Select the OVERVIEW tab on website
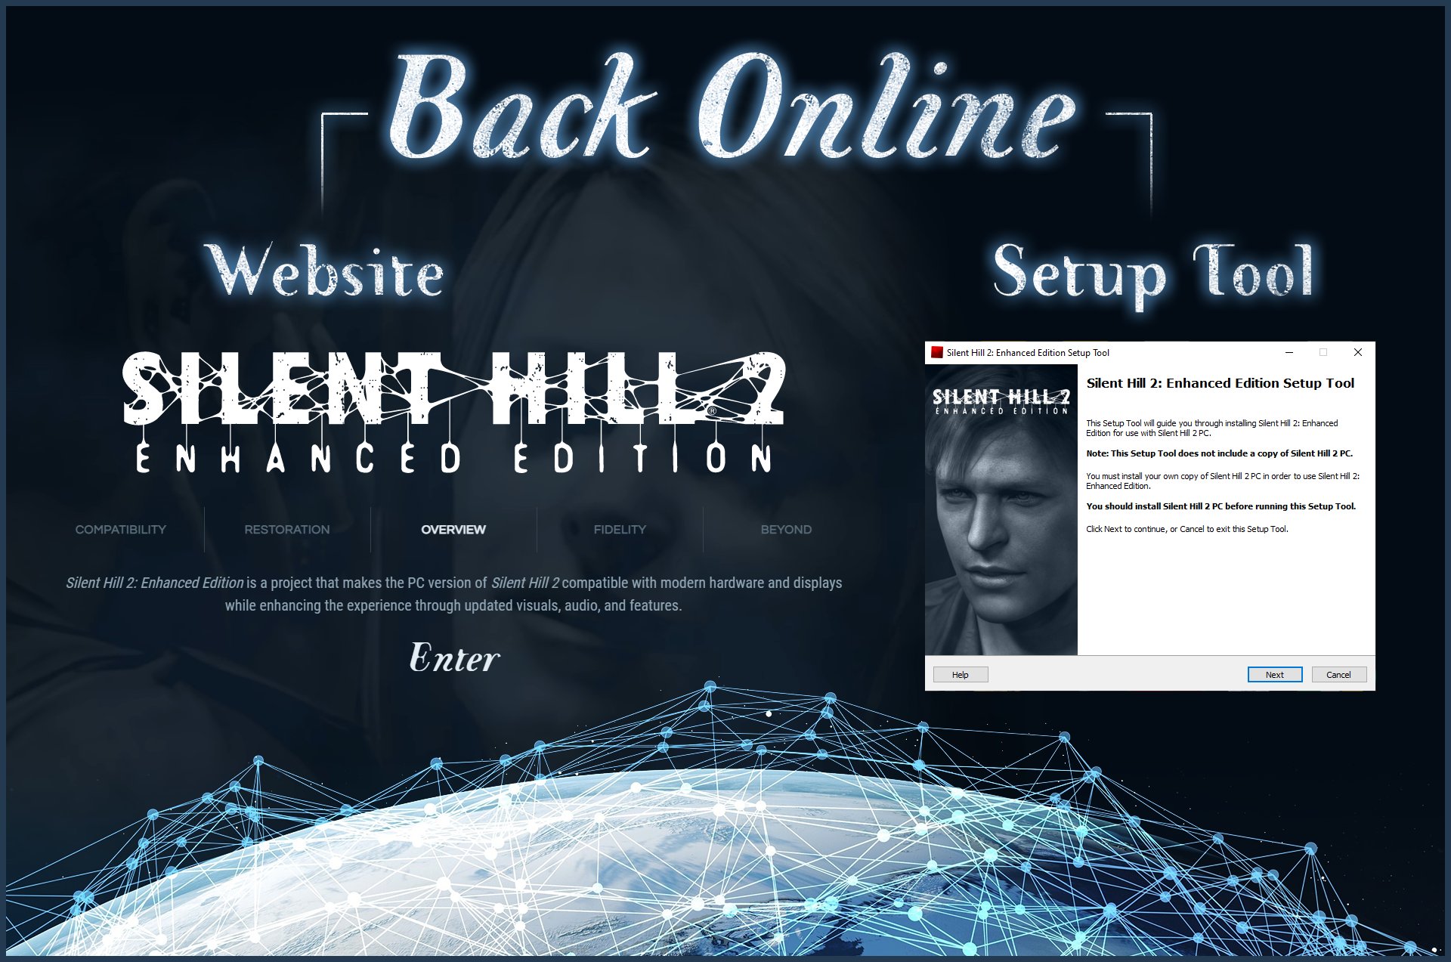 tap(452, 527)
